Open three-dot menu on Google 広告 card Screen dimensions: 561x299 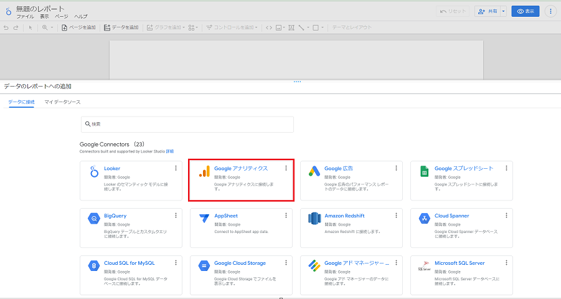click(x=396, y=168)
